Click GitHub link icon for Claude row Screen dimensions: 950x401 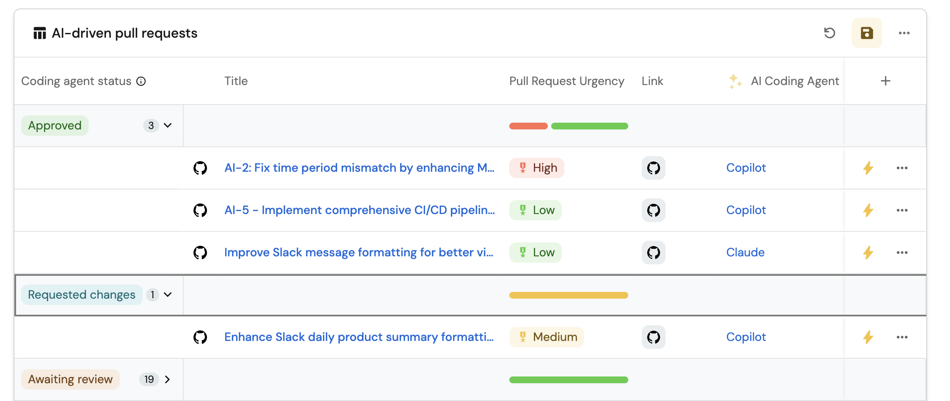(653, 253)
